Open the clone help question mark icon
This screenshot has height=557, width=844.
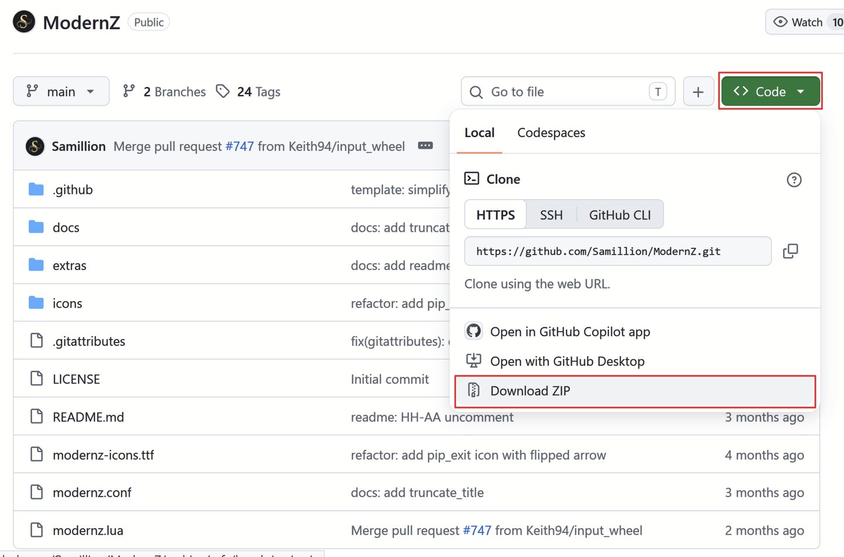coord(794,180)
